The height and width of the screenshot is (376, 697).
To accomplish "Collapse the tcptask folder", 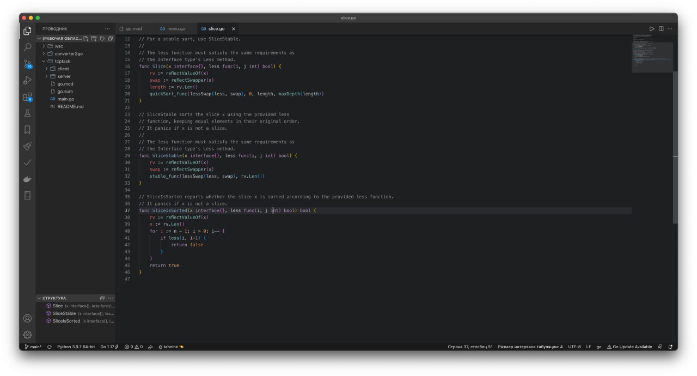I will point(62,62).
